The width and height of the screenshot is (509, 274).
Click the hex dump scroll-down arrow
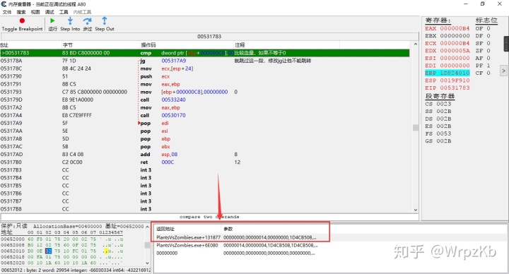(x=147, y=263)
